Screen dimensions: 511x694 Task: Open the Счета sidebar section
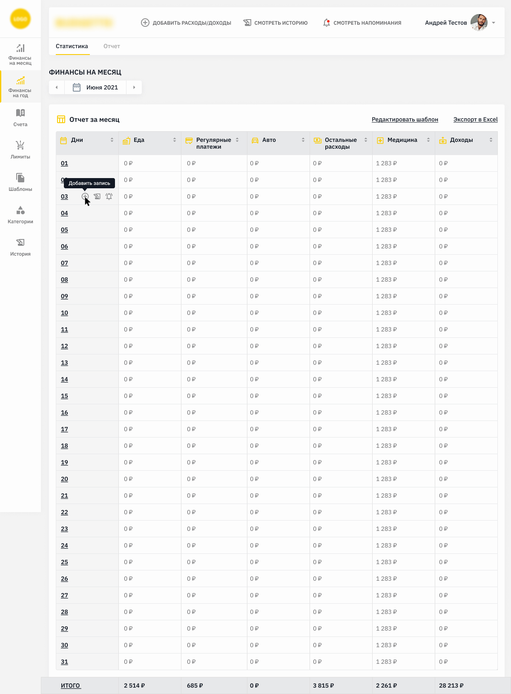[x=20, y=118]
